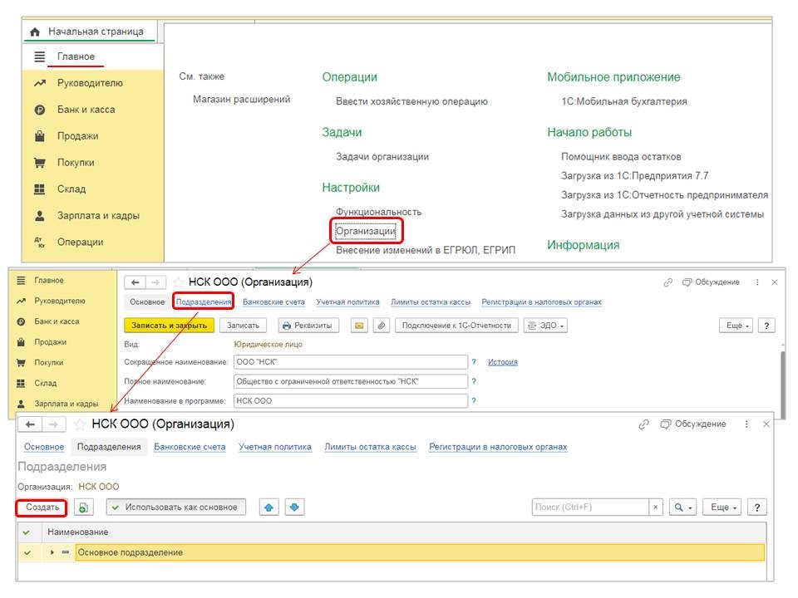Click help question button in middle window toolbar
The image size is (798, 598).
click(766, 326)
